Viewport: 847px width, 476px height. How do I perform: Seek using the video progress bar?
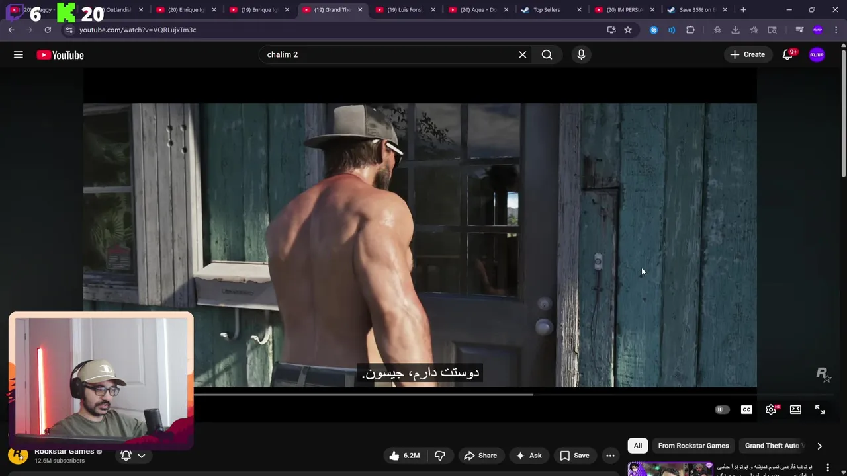pyautogui.click(x=420, y=395)
